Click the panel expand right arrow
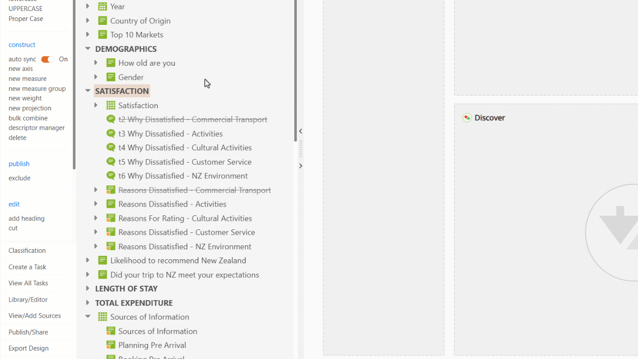 (301, 166)
